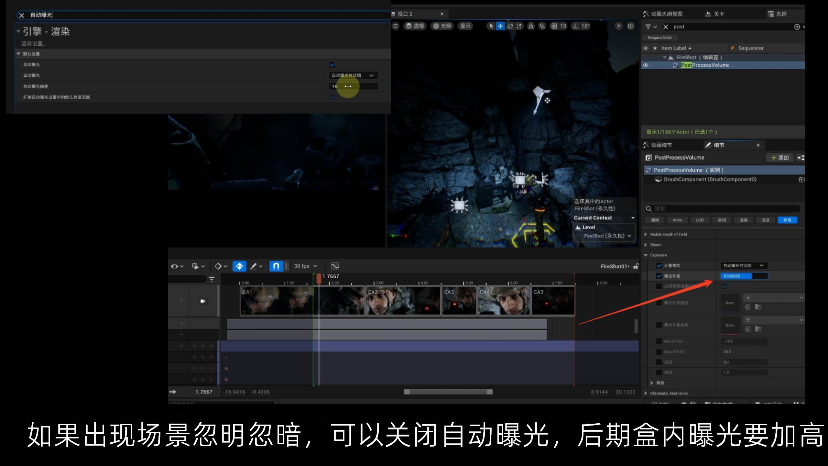Click the star pinned column header
This screenshot has width=828, height=466.
coord(655,48)
